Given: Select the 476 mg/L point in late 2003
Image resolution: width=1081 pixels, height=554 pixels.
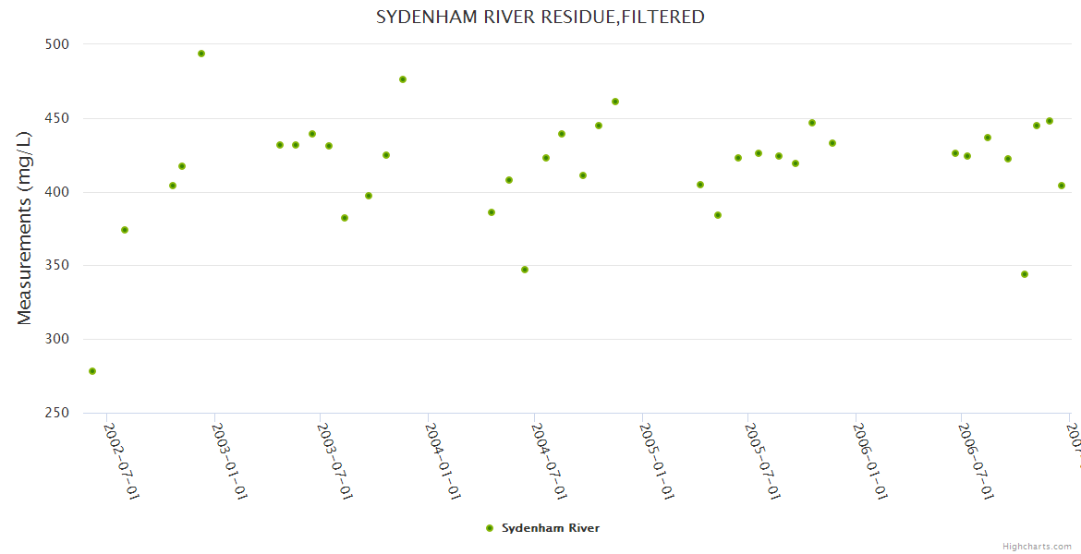Looking at the screenshot, I should point(403,79).
